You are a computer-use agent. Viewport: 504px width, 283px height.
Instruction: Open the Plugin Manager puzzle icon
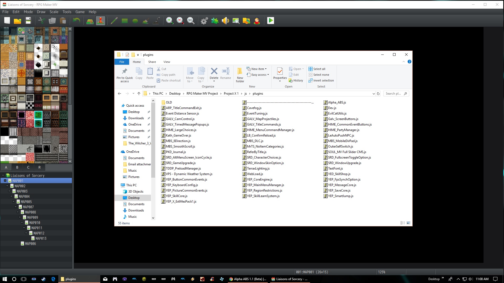[x=215, y=21]
